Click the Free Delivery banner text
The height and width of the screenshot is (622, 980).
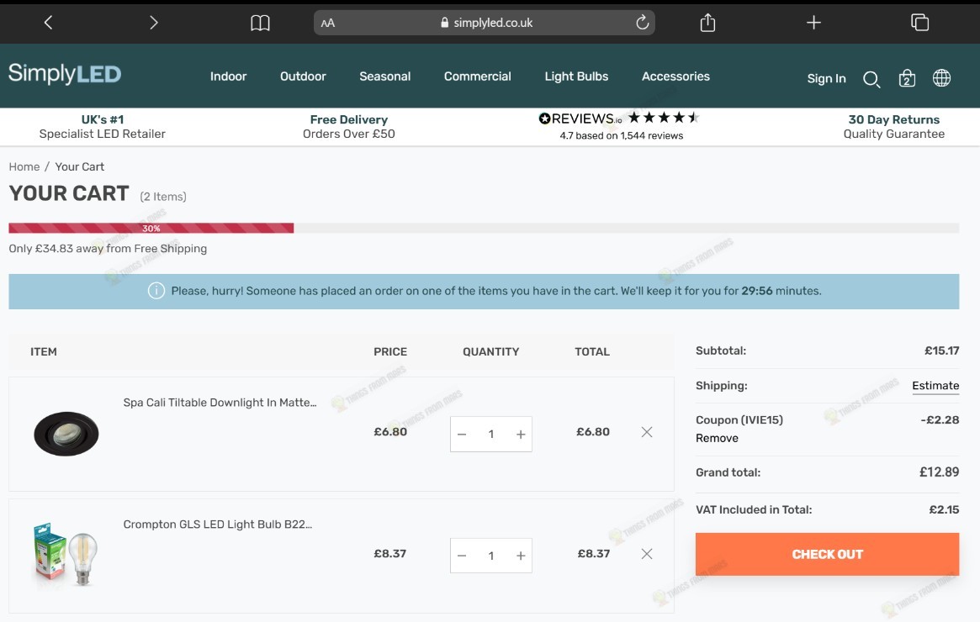pos(349,126)
